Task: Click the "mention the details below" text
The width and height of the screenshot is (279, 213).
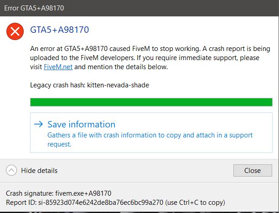Action: [x=128, y=67]
